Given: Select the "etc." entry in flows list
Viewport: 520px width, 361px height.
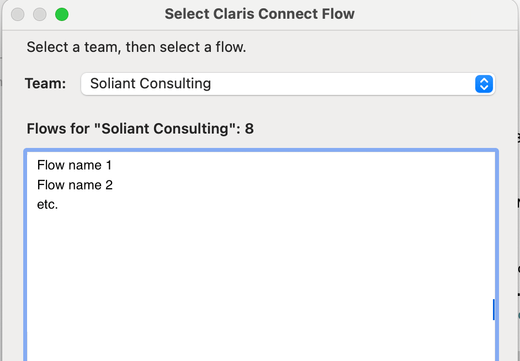Looking at the screenshot, I should 47,205.
